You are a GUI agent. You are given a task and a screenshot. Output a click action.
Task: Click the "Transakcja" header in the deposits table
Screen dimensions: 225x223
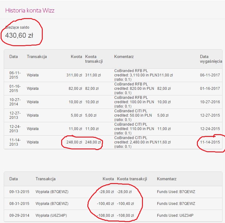click(x=37, y=57)
